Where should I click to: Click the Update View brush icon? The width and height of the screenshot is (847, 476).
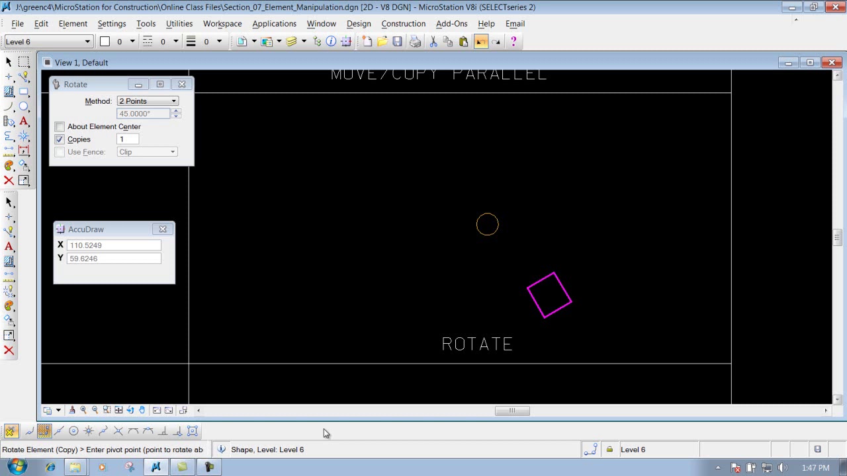point(72,411)
